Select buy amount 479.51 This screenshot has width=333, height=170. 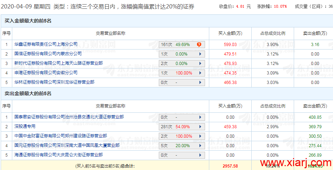click(230, 54)
